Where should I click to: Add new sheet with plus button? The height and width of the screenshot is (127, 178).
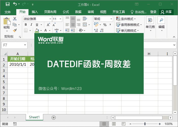53,117
